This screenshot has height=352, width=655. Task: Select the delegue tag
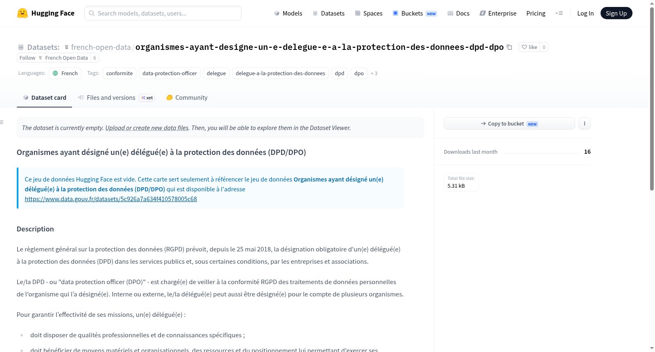click(216, 73)
